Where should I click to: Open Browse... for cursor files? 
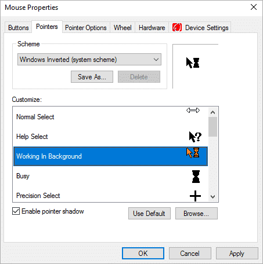(196, 214)
